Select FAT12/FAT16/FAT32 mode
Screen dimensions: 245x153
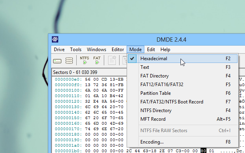click(182, 85)
